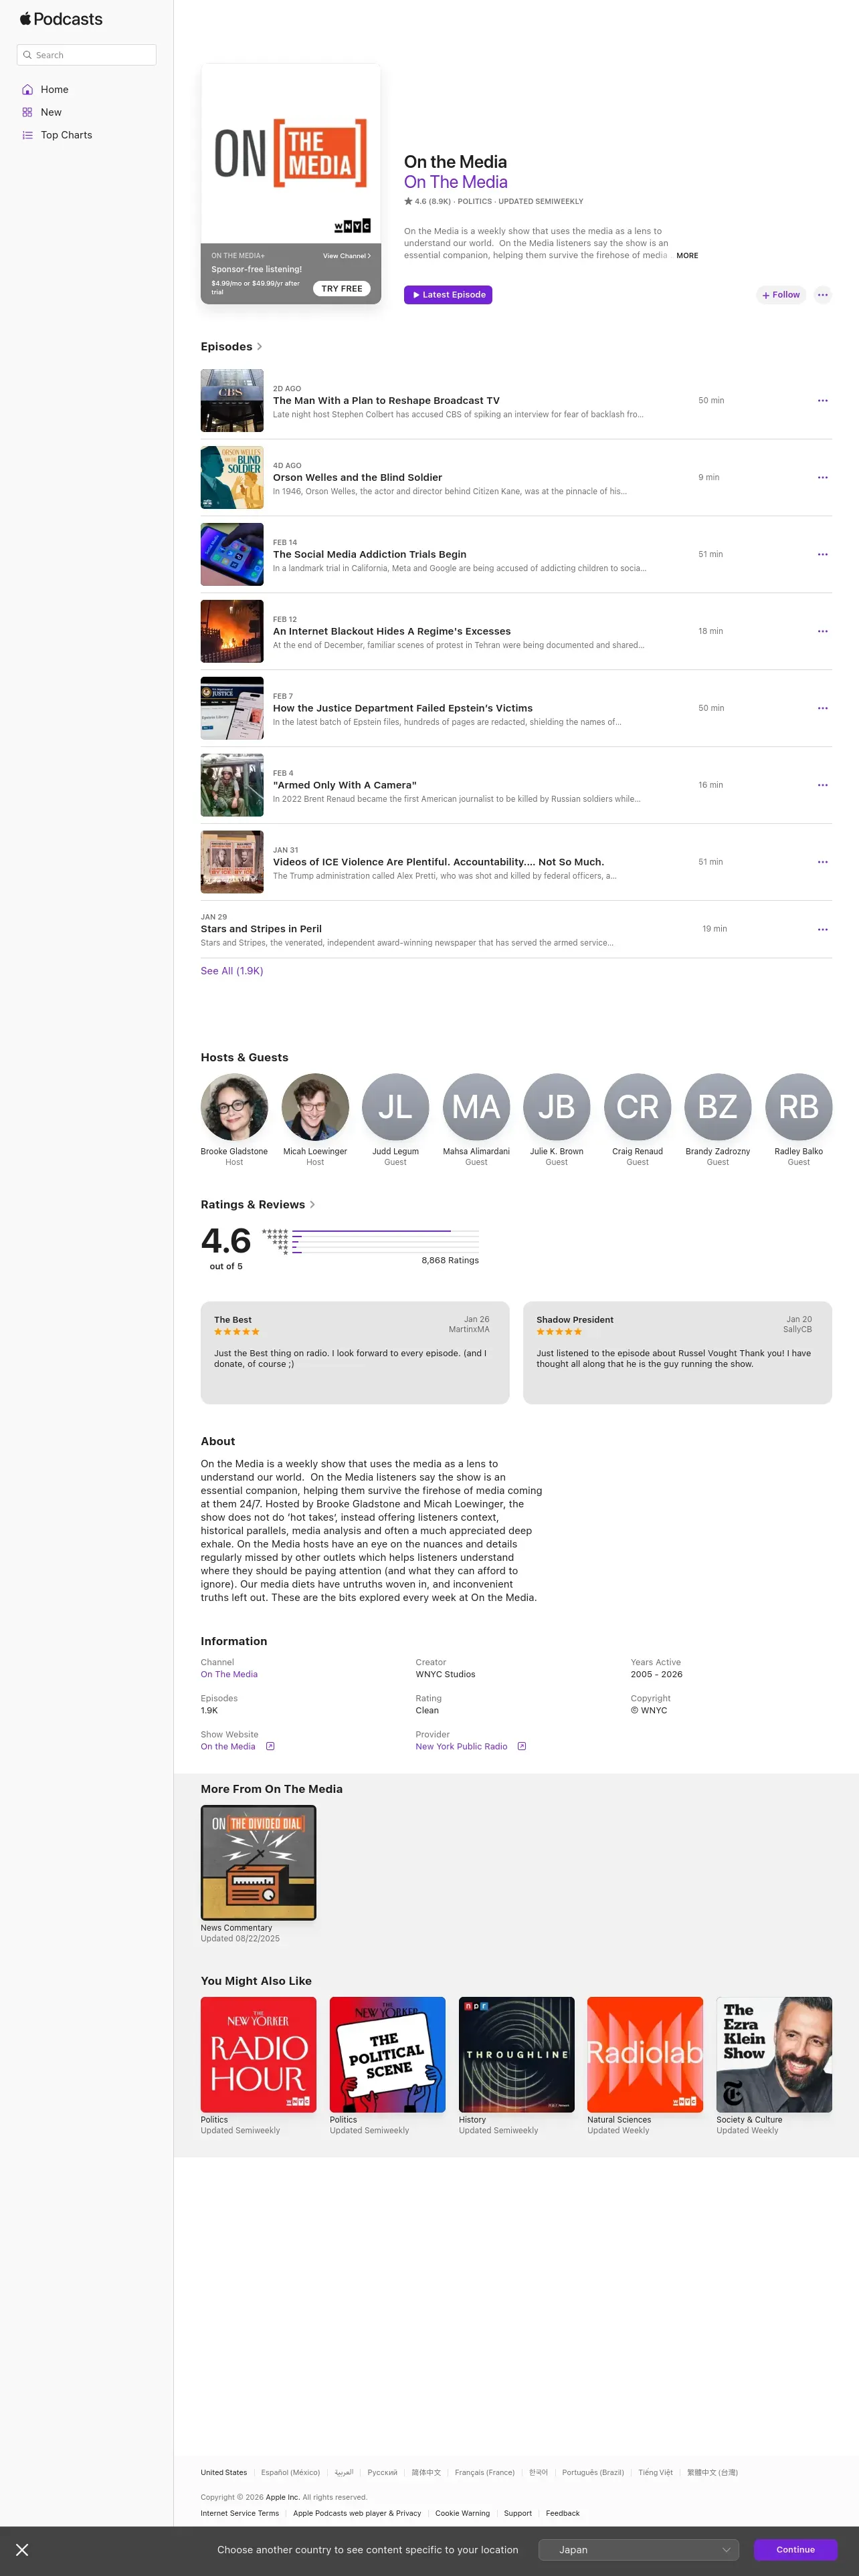
Task: Click Micah Loewinger host avatar
Action: pyautogui.click(x=315, y=1107)
